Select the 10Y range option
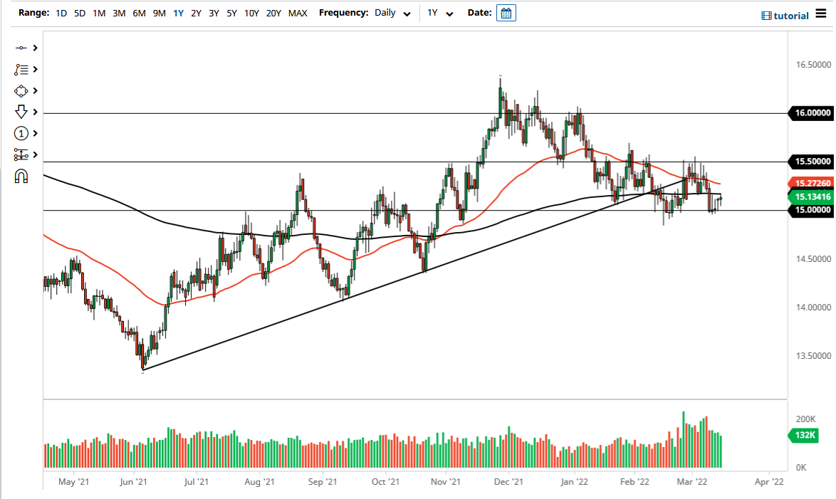Image resolution: width=836 pixels, height=499 pixels. [251, 13]
